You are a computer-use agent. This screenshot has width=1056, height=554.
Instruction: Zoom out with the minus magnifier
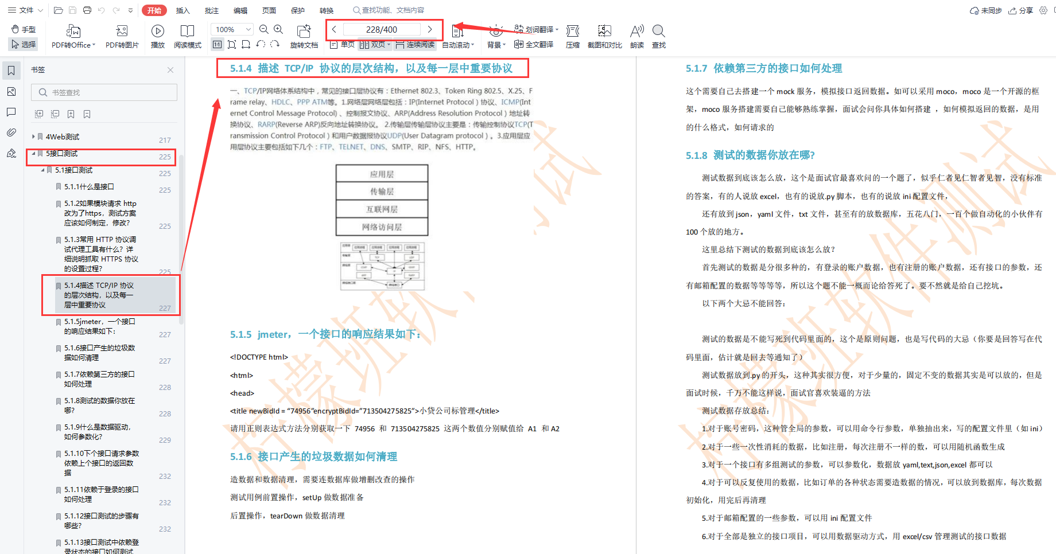(x=264, y=29)
